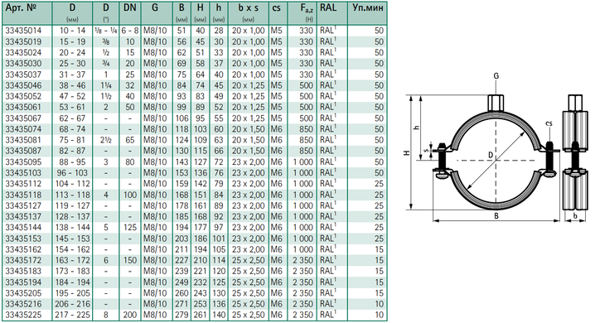This screenshot has width=600, height=323.
Task: Select article number 33435081
Action: (23, 140)
